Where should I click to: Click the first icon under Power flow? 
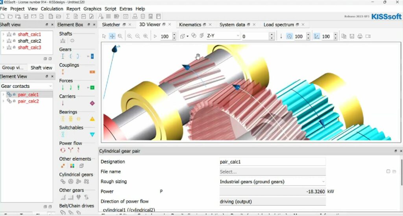(63, 150)
